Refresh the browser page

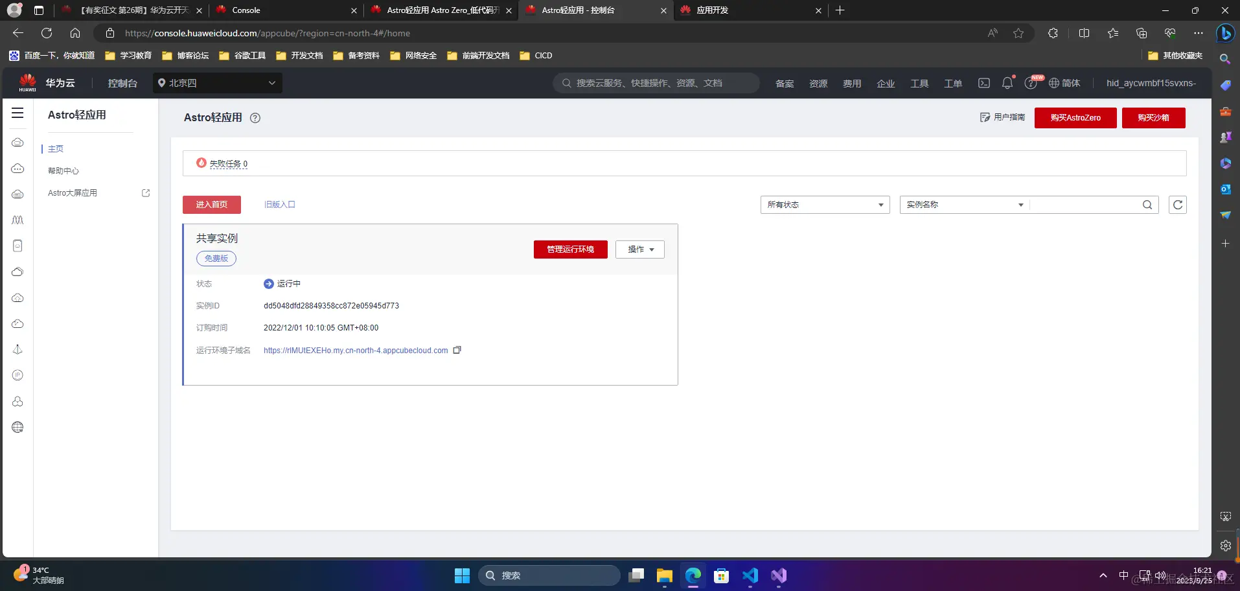(x=47, y=33)
